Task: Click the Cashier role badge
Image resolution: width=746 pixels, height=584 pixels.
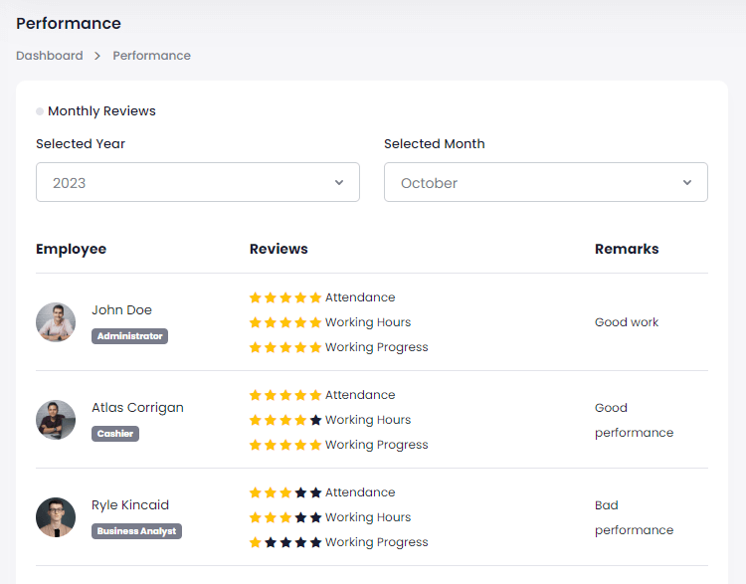Action: click(x=115, y=434)
